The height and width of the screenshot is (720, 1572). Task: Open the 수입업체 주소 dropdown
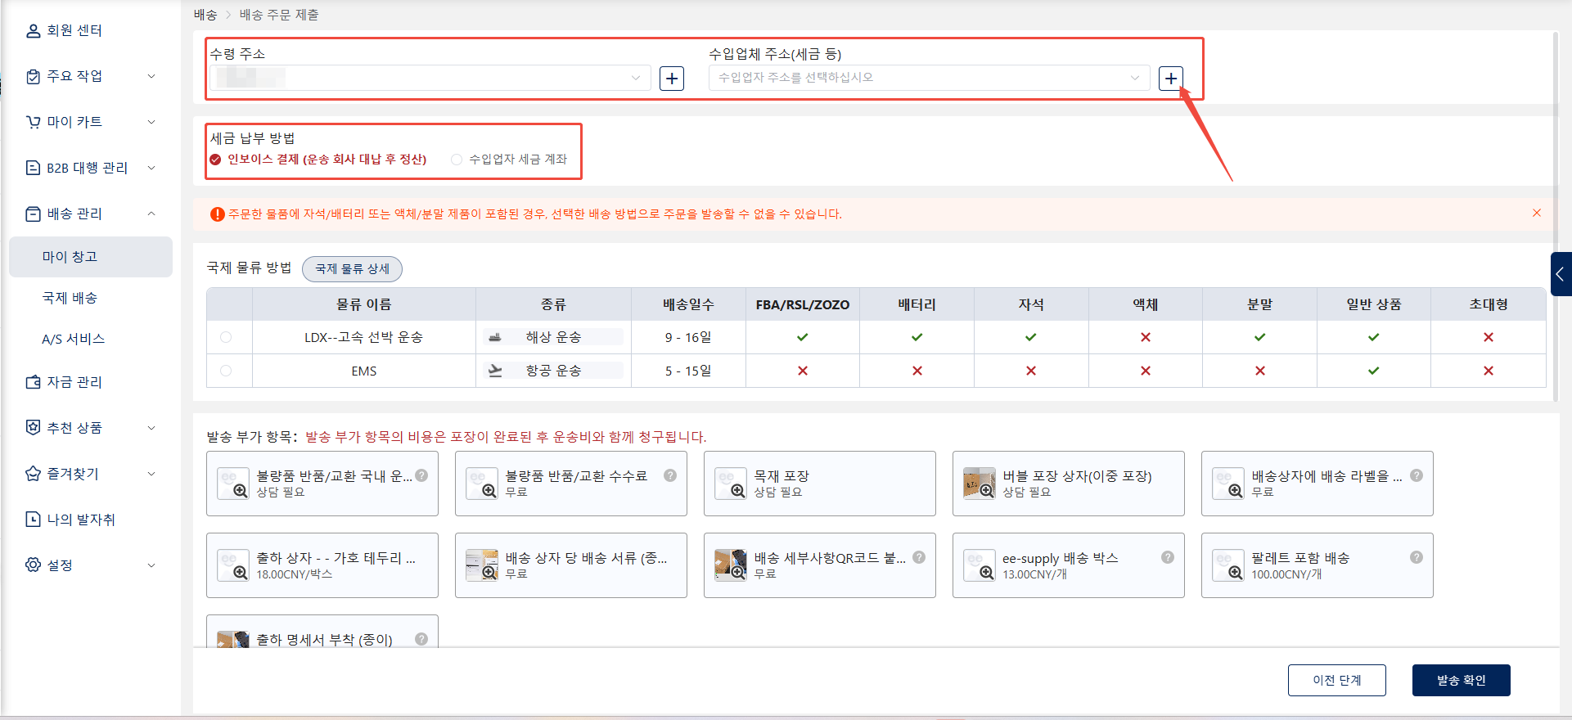[930, 78]
